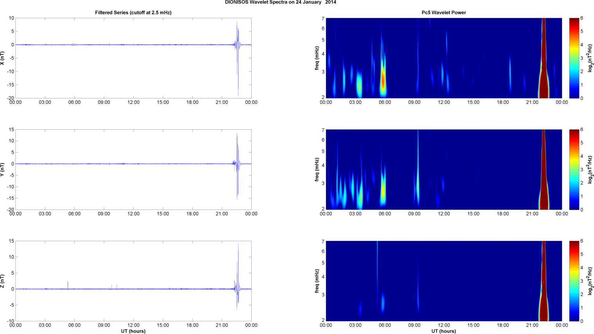Click the middle wavelet plot's colorbar

coord(574,169)
